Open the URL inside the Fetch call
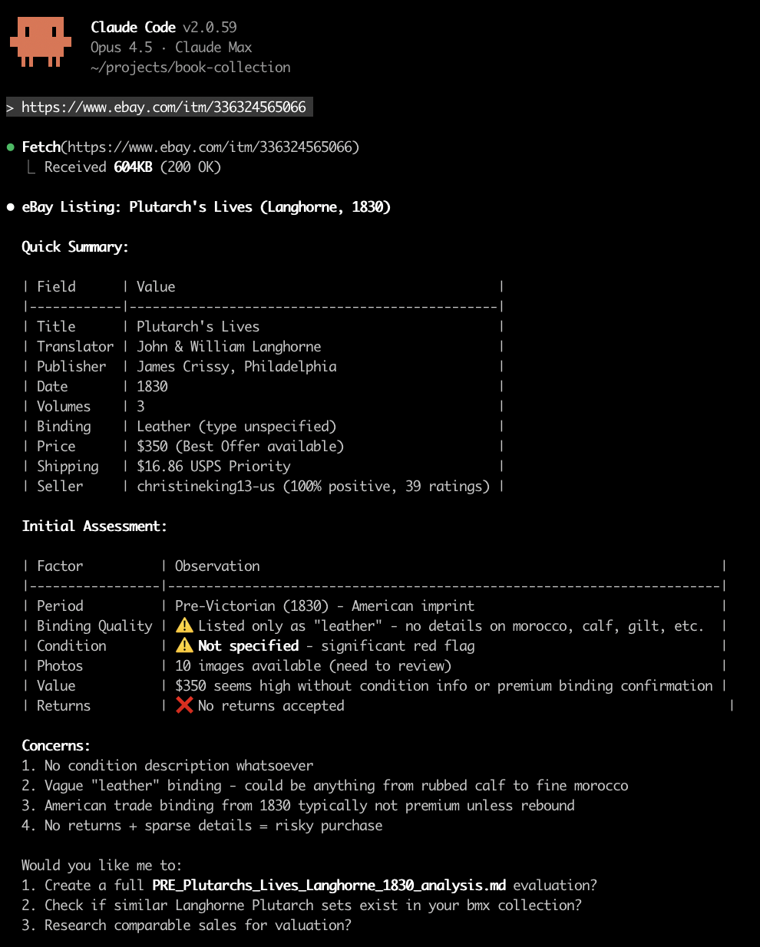Viewport: 760px width, 947px height. point(210,147)
